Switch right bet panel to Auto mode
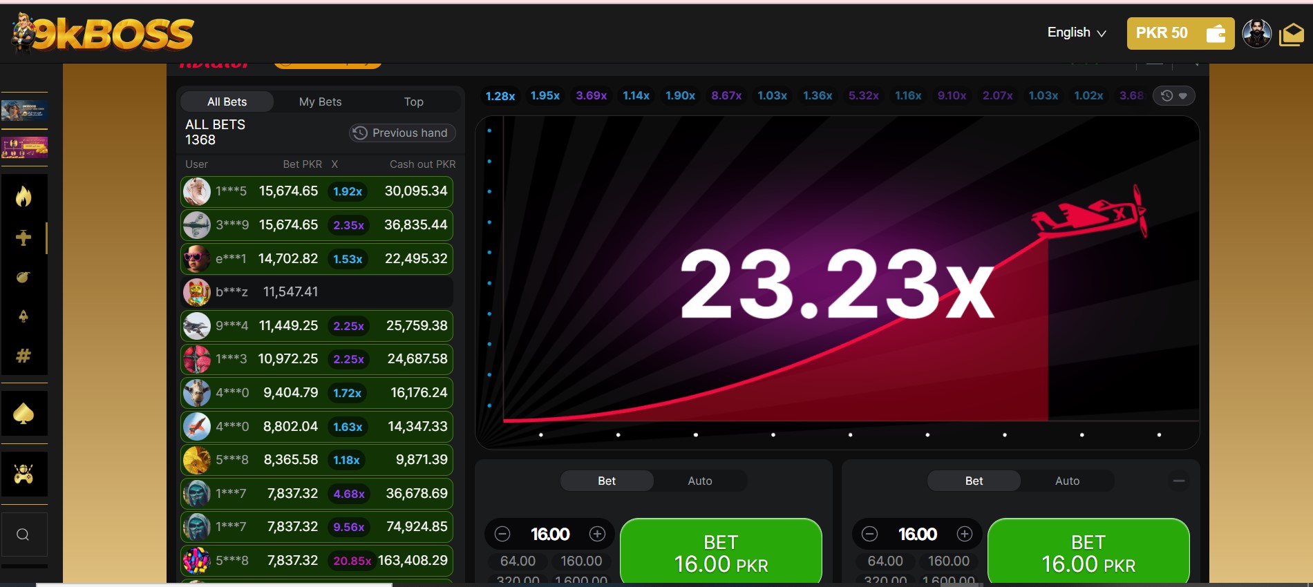Viewport: 1313px width, 587px height. click(1066, 481)
